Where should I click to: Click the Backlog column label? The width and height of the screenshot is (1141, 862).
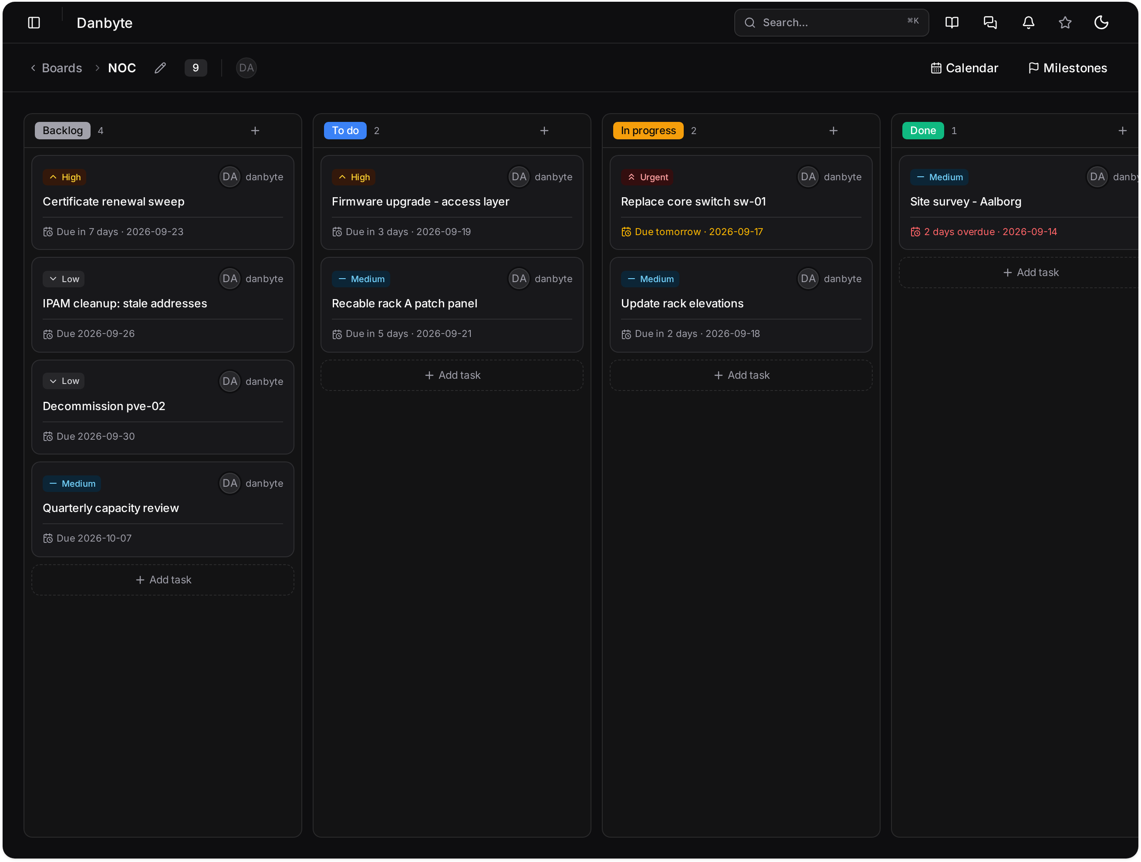(62, 131)
